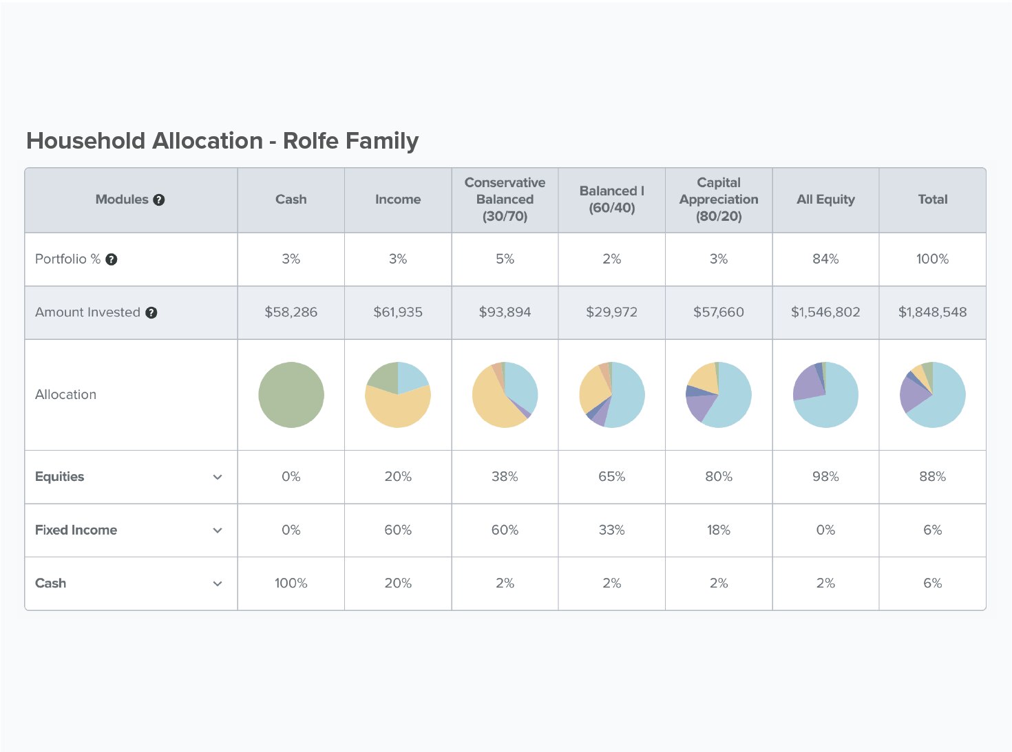This screenshot has height=752, width=1012.
Task: Select the Balanced I (60/40) column header
Action: (x=612, y=200)
